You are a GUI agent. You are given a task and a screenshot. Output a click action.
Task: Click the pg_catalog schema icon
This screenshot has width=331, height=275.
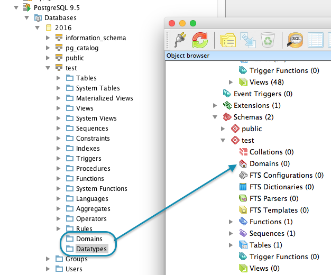click(x=59, y=48)
